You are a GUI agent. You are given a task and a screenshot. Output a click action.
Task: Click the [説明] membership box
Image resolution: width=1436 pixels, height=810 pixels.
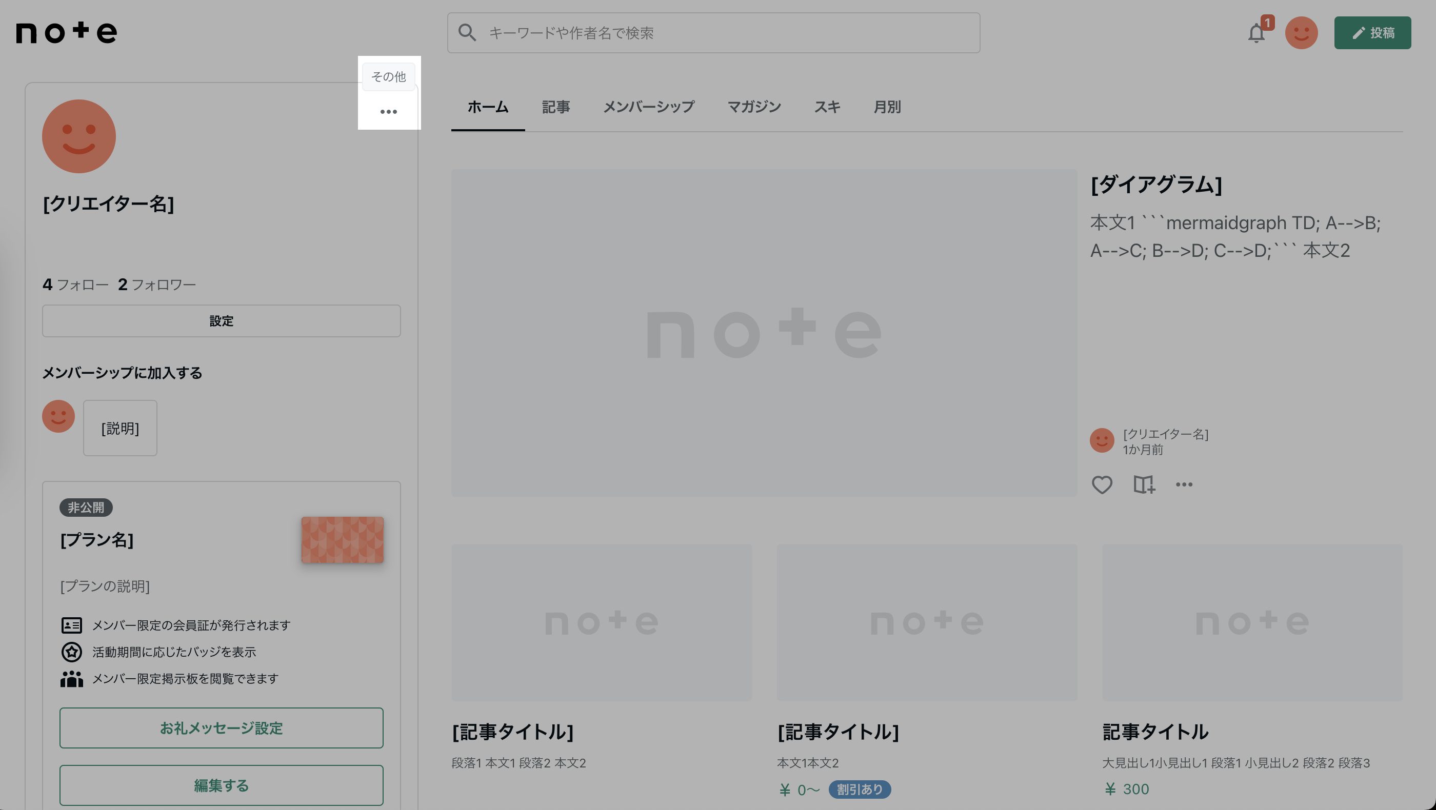coord(121,429)
